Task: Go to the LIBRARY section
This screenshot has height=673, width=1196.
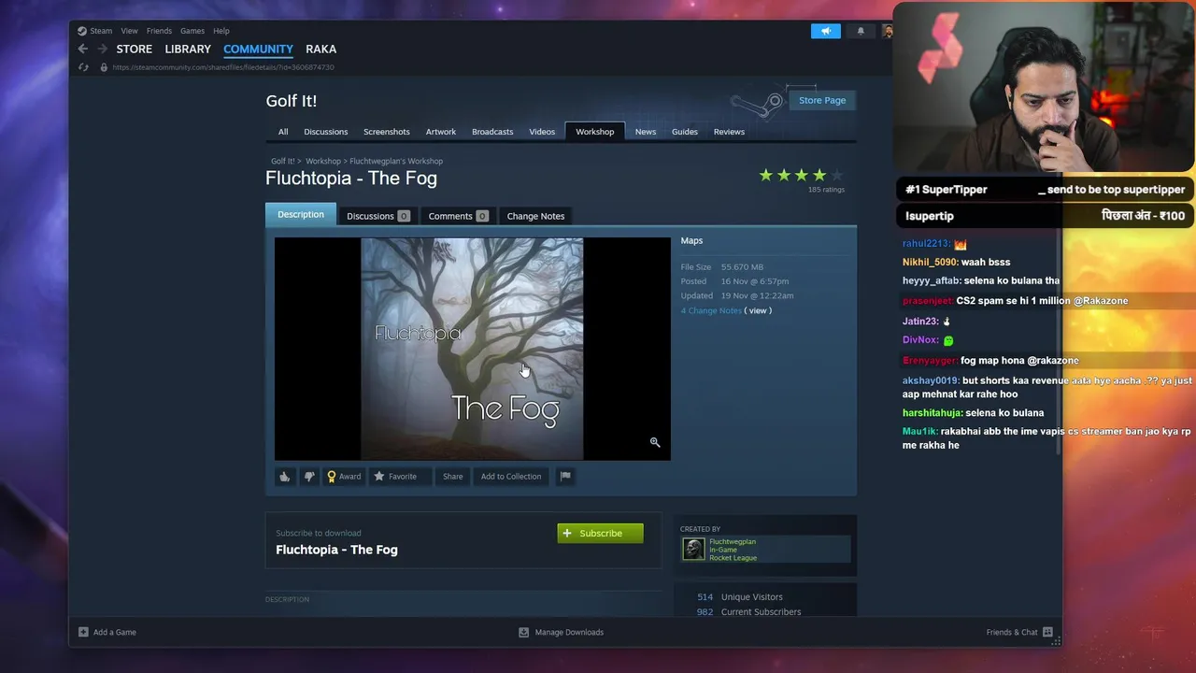Action: 188,49
